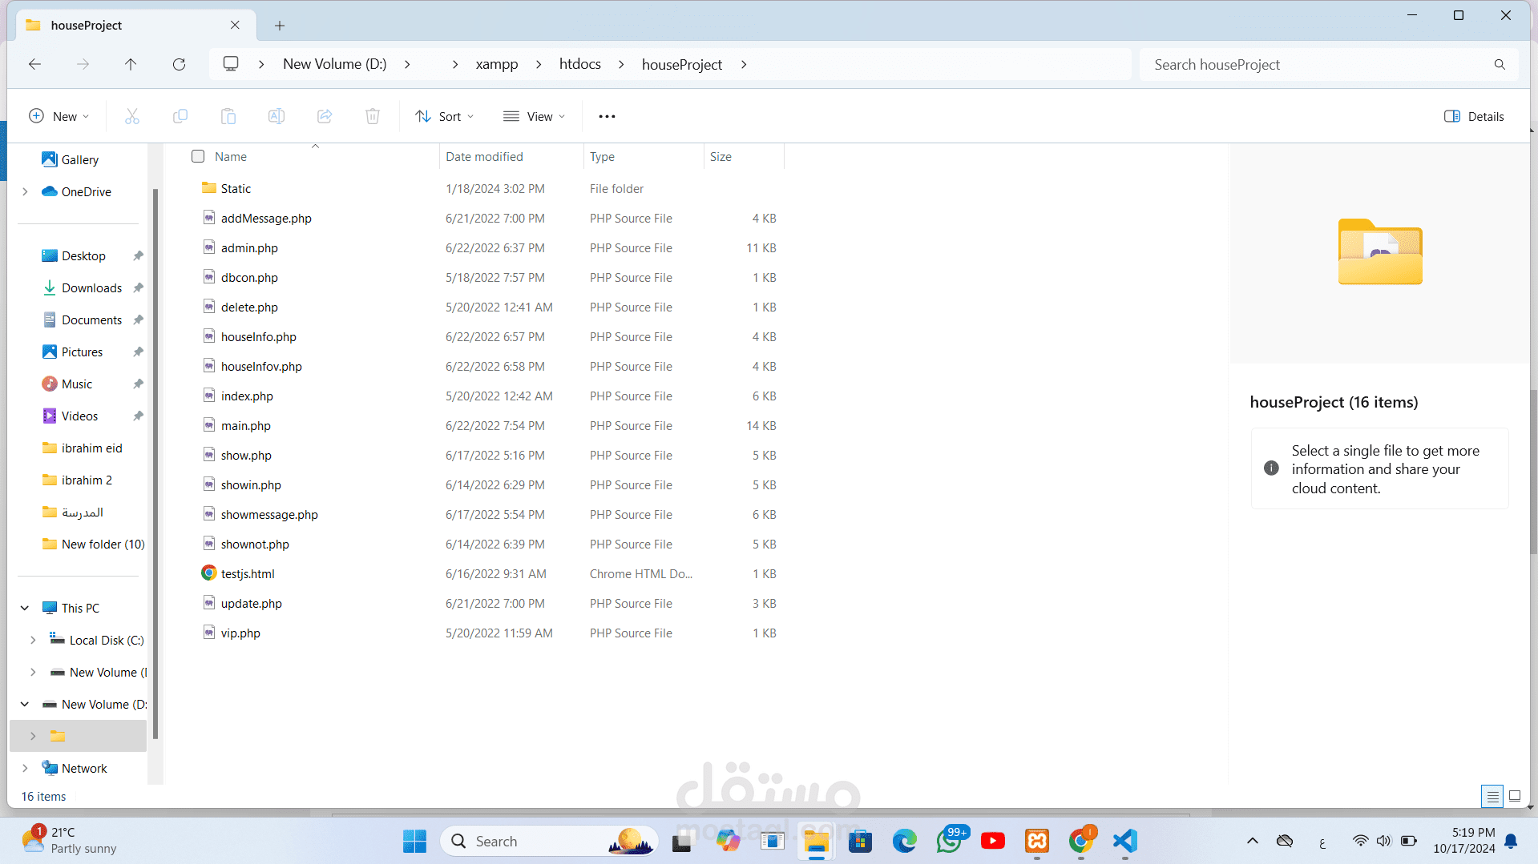Refresh the current folder view
The image size is (1538, 864).
click(x=179, y=64)
